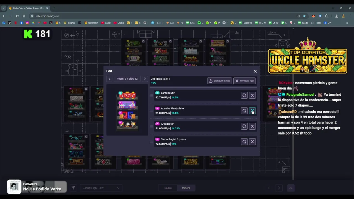
Task: Open the X (Twitter) bookmark icon
Action: (51, 23)
